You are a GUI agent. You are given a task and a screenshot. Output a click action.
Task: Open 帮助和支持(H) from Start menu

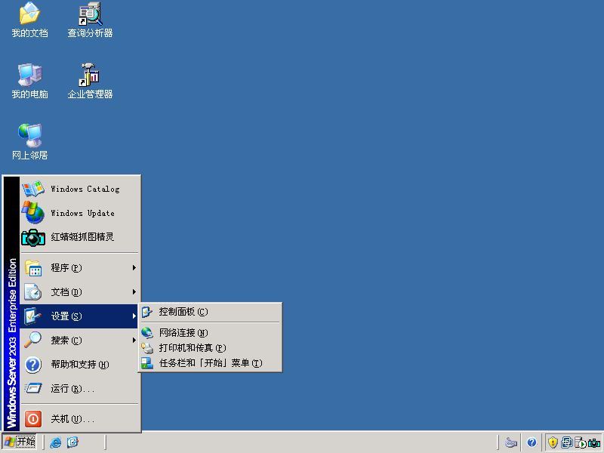pyautogui.click(x=79, y=365)
